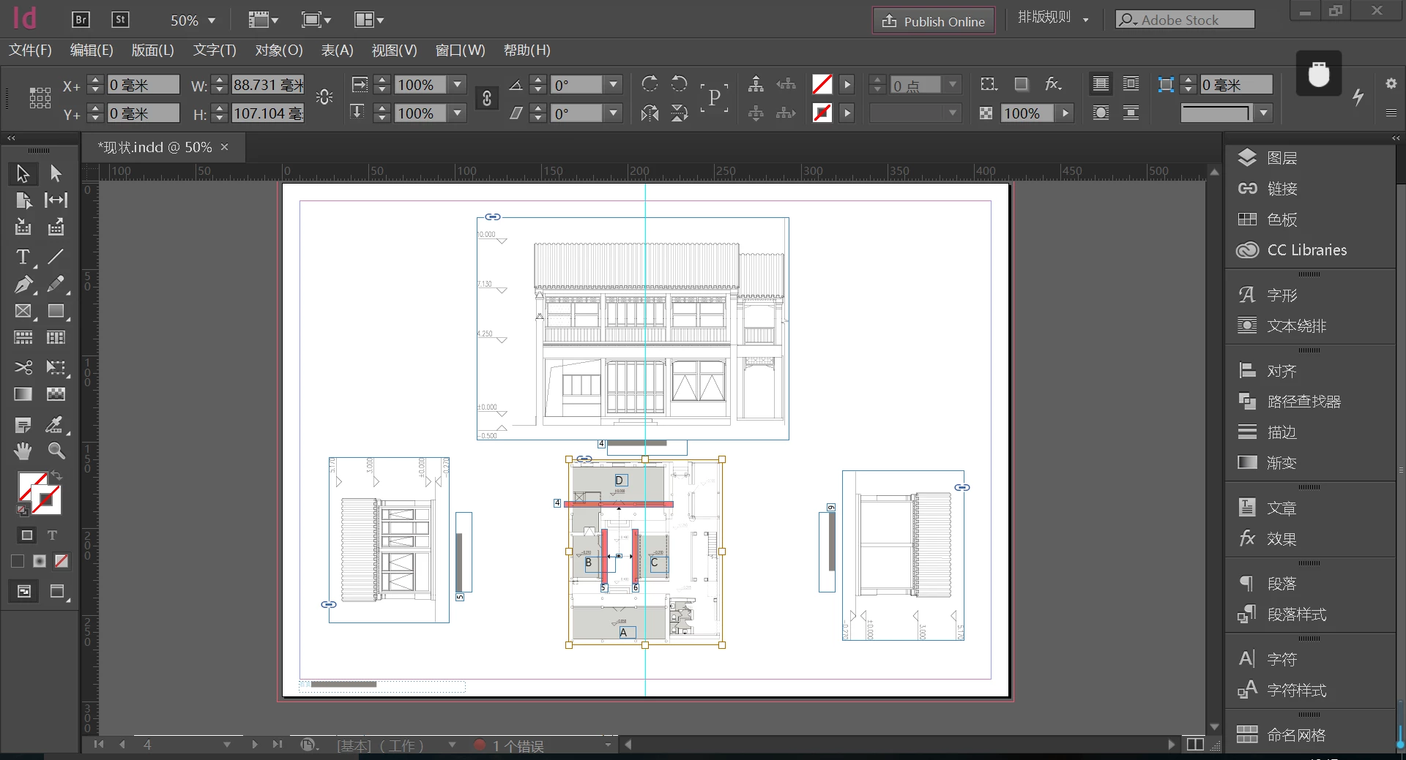Select the Page tool
Image resolution: width=1406 pixels, height=760 pixels.
[x=23, y=200]
